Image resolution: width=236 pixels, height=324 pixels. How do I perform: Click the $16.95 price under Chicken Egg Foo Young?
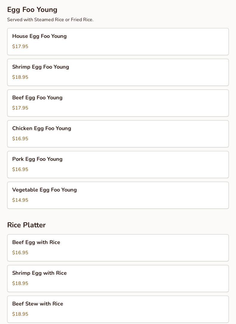pyautogui.click(x=20, y=139)
